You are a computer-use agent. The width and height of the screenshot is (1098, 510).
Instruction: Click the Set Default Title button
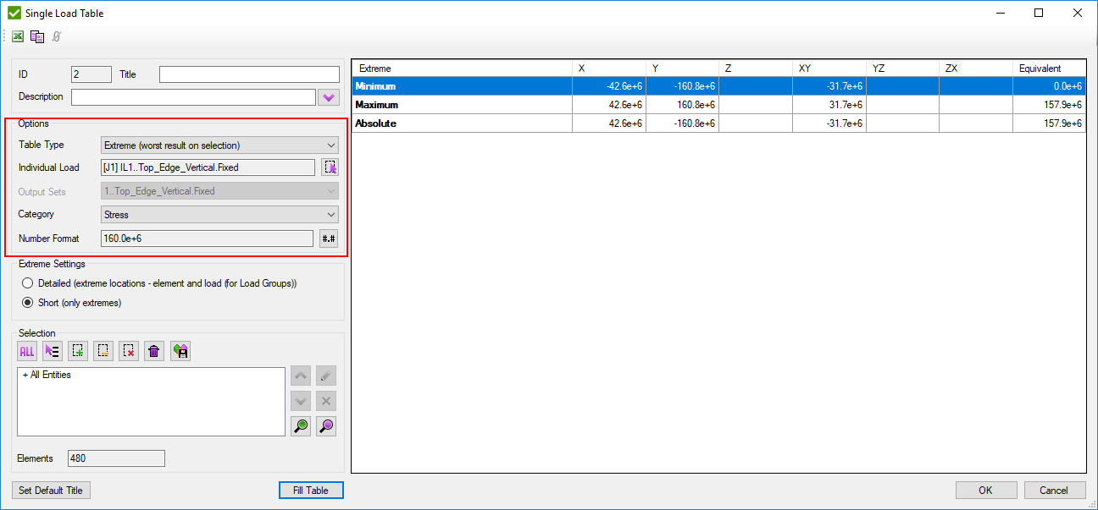pyautogui.click(x=52, y=491)
